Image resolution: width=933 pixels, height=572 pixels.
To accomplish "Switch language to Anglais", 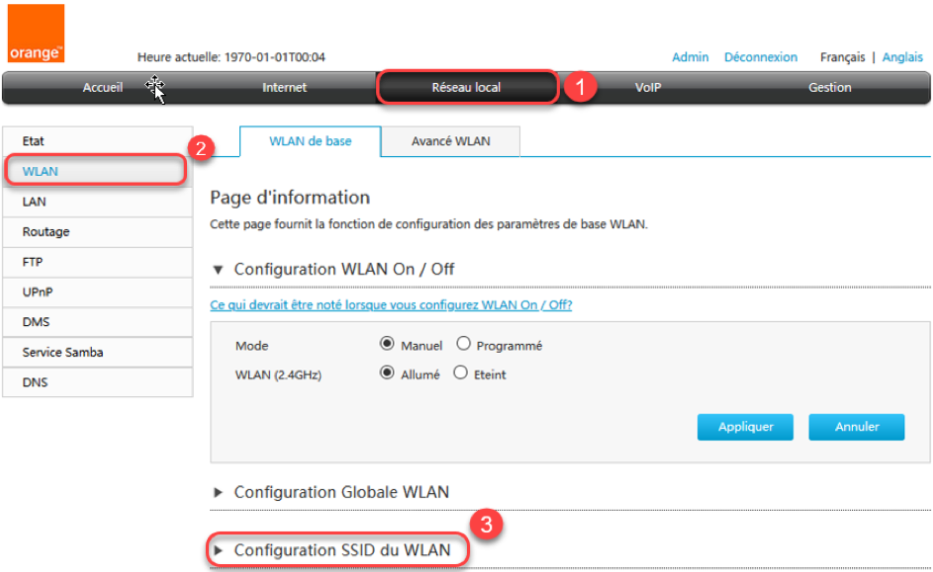I will pyautogui.click(x=902, y=57).
